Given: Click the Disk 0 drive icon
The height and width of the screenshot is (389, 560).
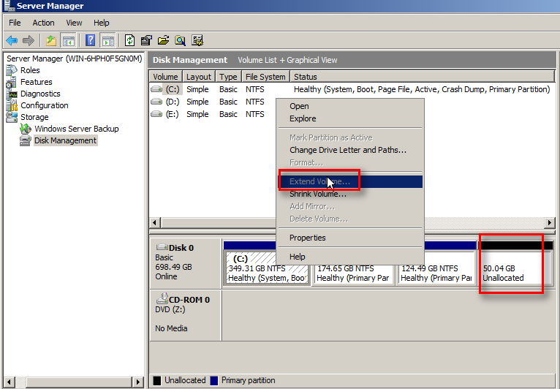Looking at the screenshot, I should coord(162,247).
